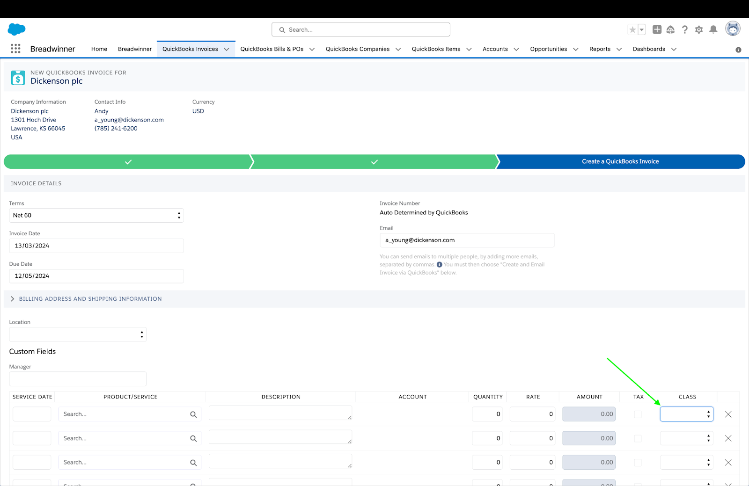Click the Help question mark icon
Viewport: 749px width, 486px height.
[685, 29]
